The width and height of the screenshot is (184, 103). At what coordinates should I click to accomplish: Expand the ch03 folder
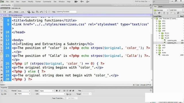pyautogui.click(x=157, y=26)
